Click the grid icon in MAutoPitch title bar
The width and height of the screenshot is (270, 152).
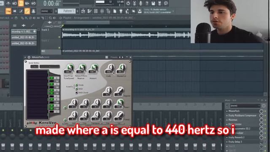click(107, 57)
